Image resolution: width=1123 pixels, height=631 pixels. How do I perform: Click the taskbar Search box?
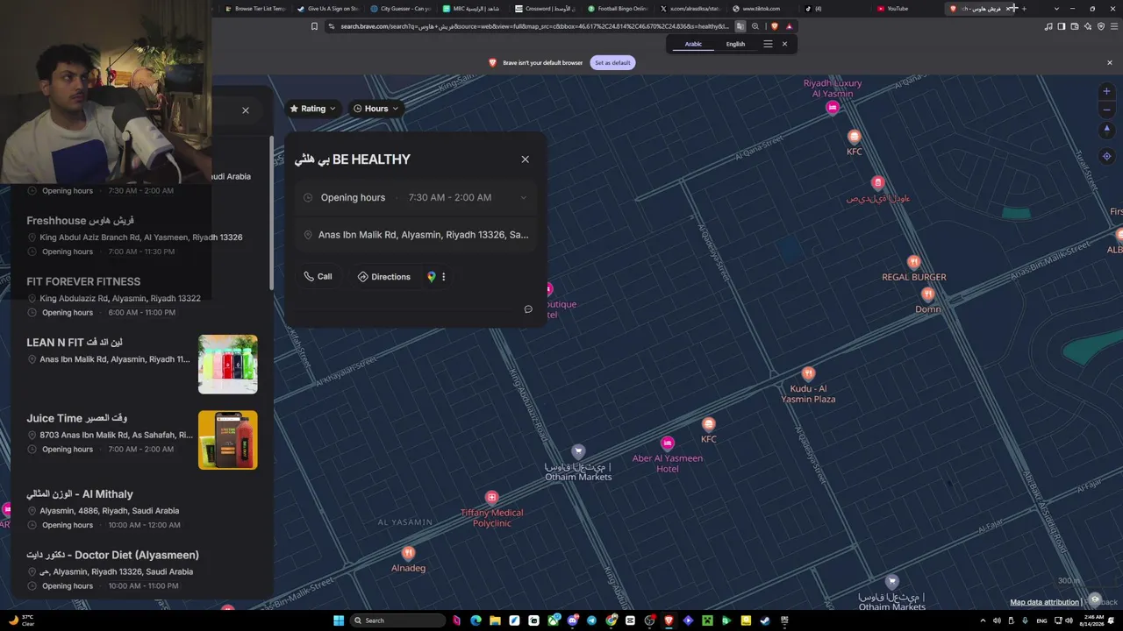coord(398,620)
